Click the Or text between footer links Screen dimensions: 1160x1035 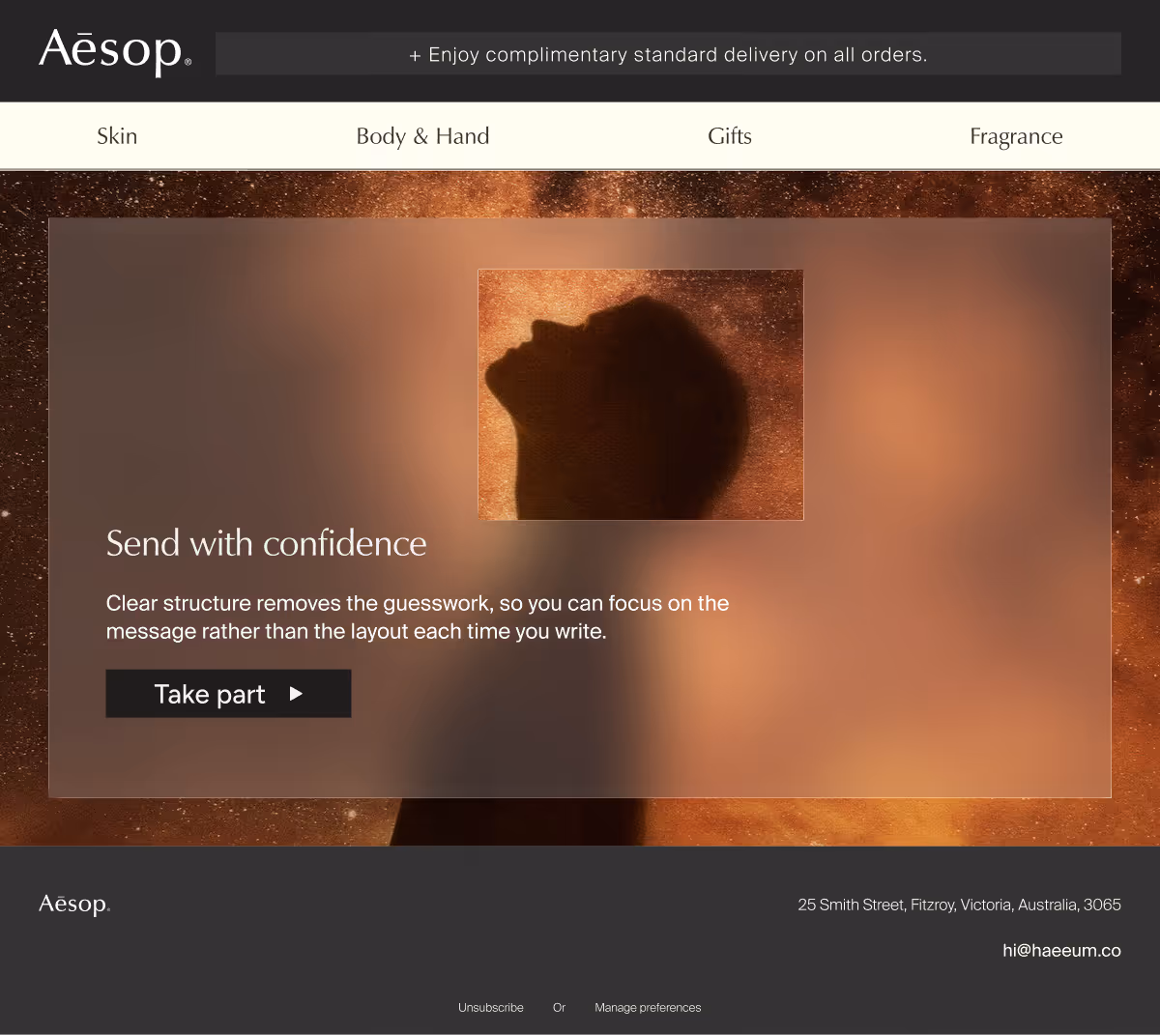point(559,1007)
